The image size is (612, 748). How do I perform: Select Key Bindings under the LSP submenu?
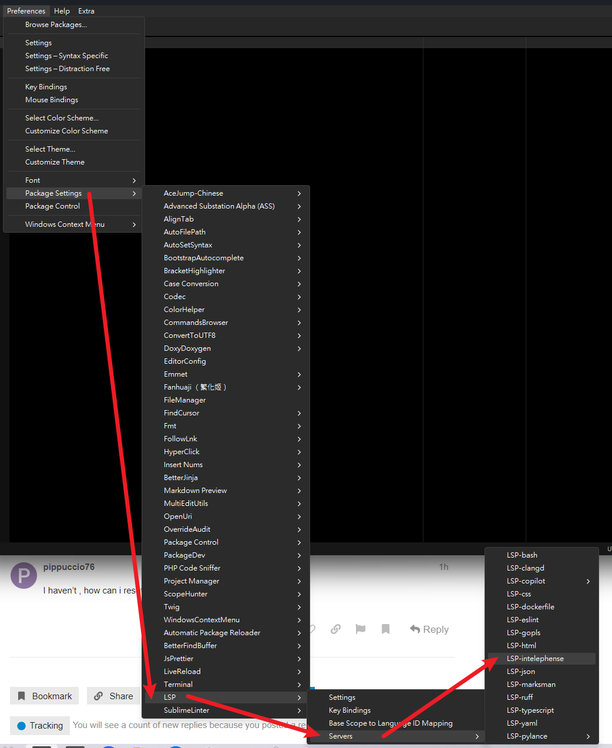coord(349,710)
